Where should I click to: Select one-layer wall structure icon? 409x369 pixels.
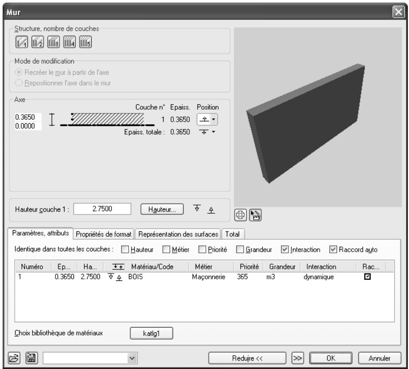(21, 42)
